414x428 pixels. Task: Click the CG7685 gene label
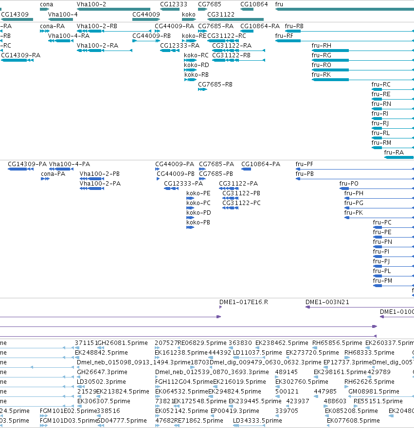[210, 4]
